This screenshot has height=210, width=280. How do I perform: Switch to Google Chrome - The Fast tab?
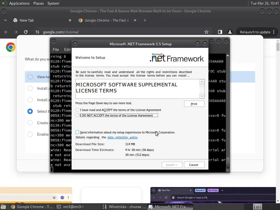tap(107, 20)
